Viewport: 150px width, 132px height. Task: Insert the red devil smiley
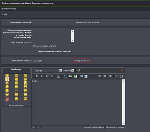click(7, 99)
